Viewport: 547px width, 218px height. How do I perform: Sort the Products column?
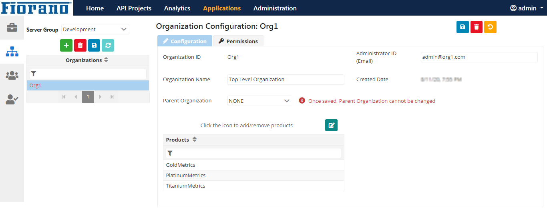tap(195, 140)
